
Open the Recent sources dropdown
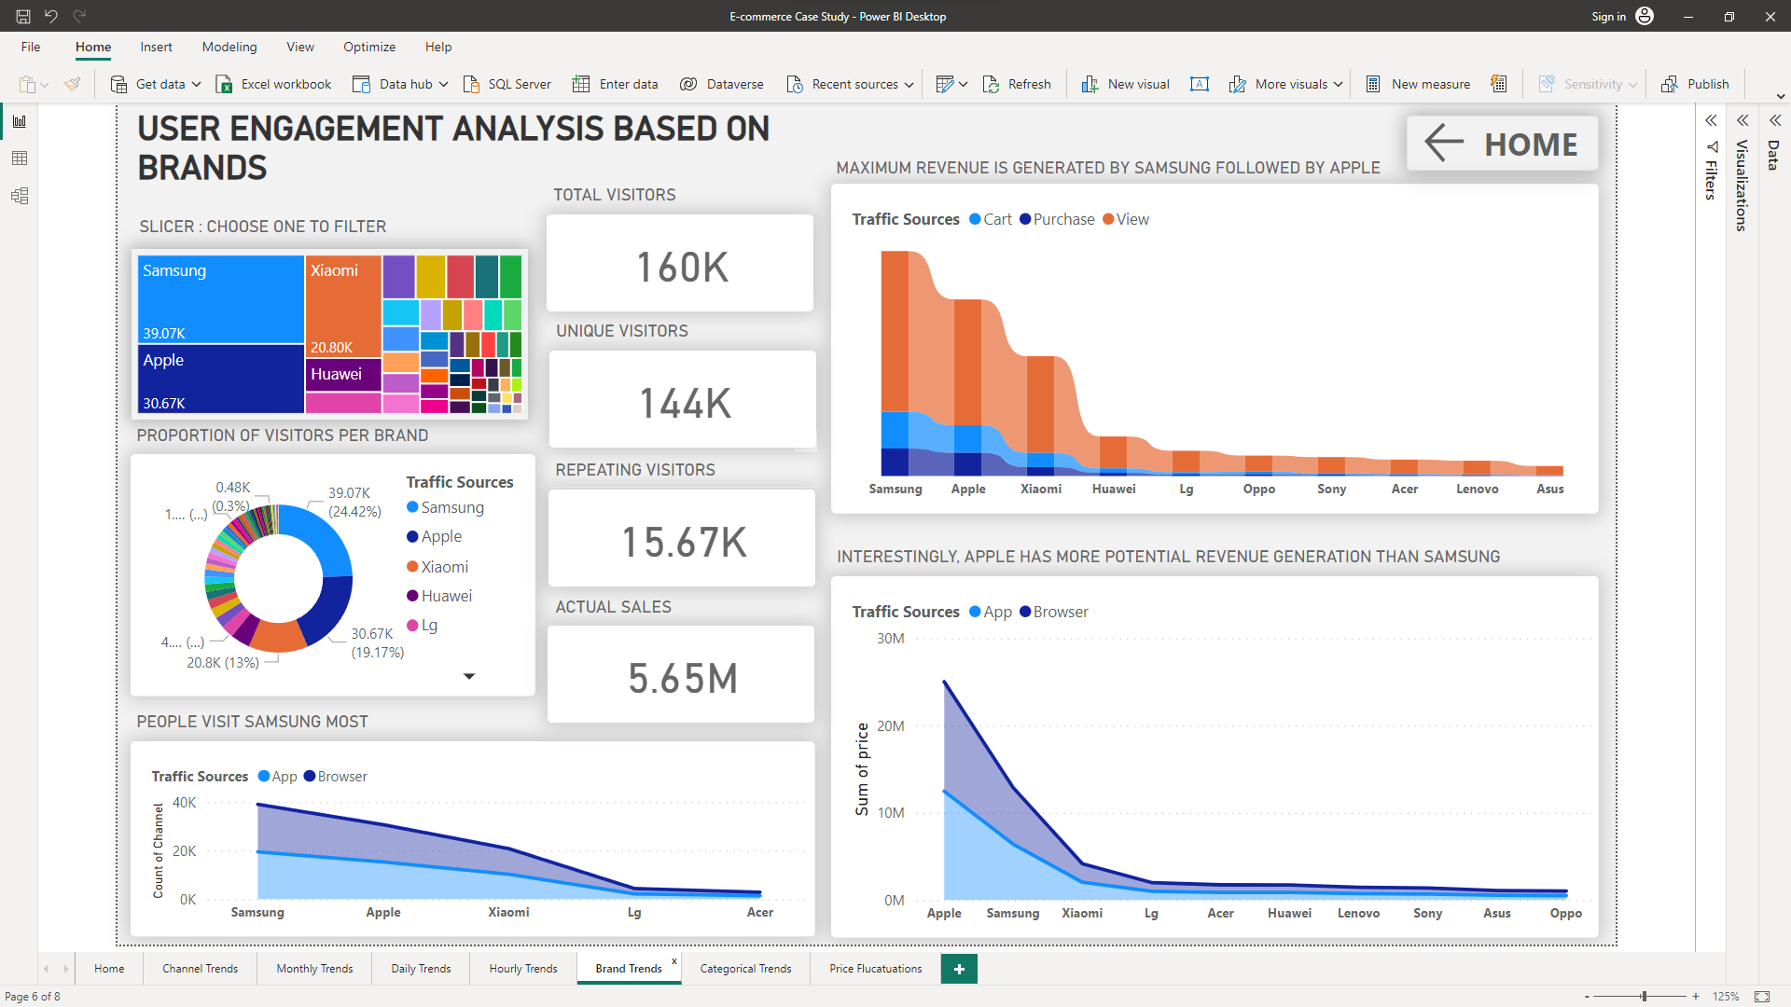pos(909,84)
